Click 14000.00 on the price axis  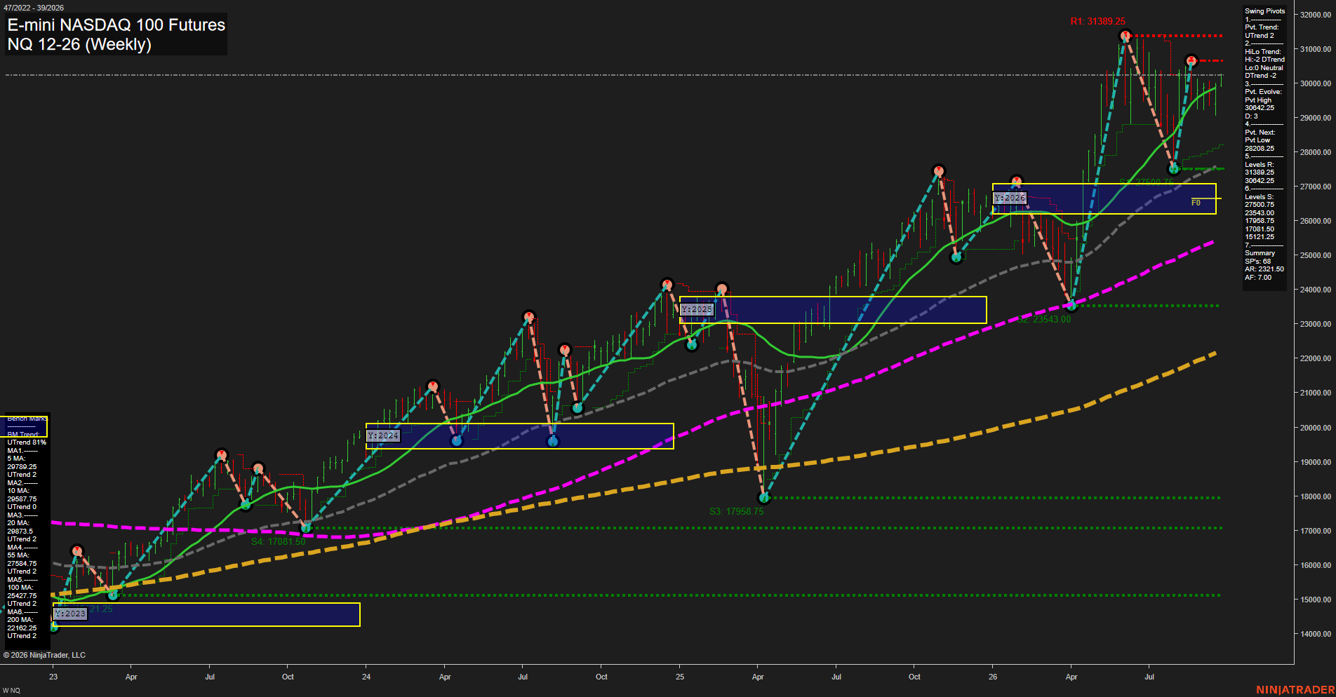click(x=1316, y=634)
